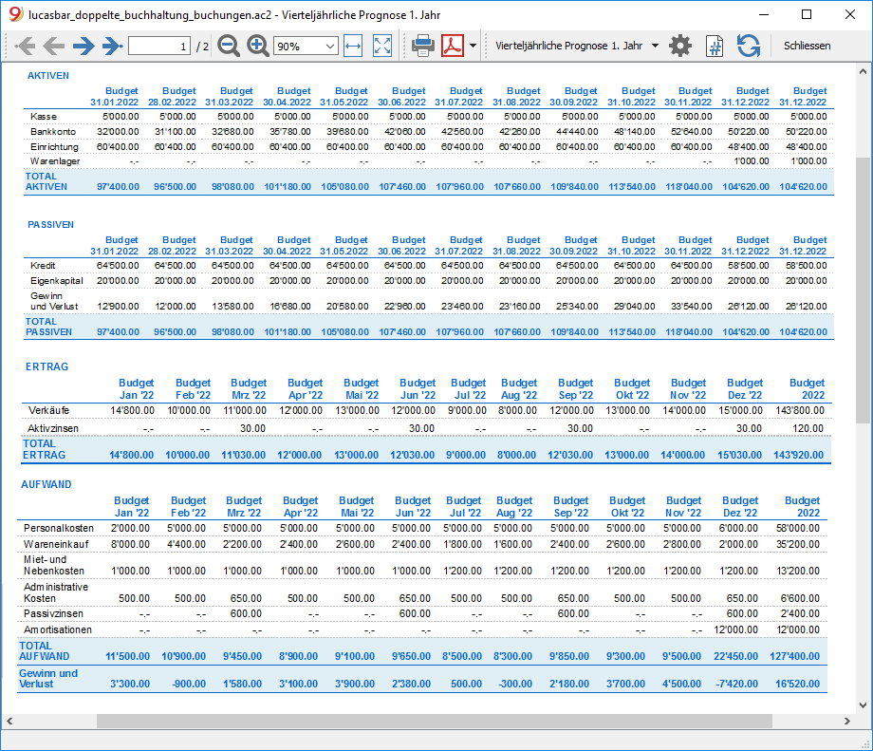
Task: Click the Passivzinsen row label
Action: [53, 613]
